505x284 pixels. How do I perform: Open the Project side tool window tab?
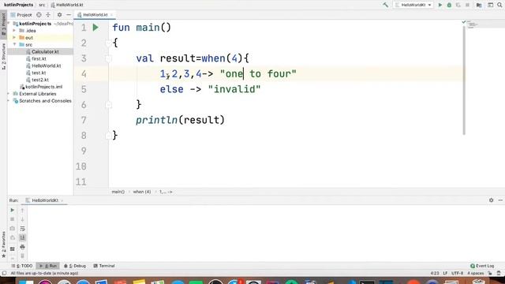(3, 24)
